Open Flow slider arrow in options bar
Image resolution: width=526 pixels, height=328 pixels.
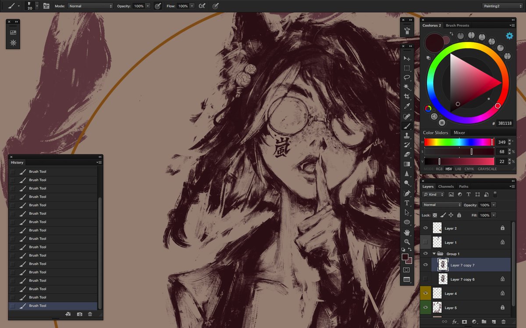192,6
